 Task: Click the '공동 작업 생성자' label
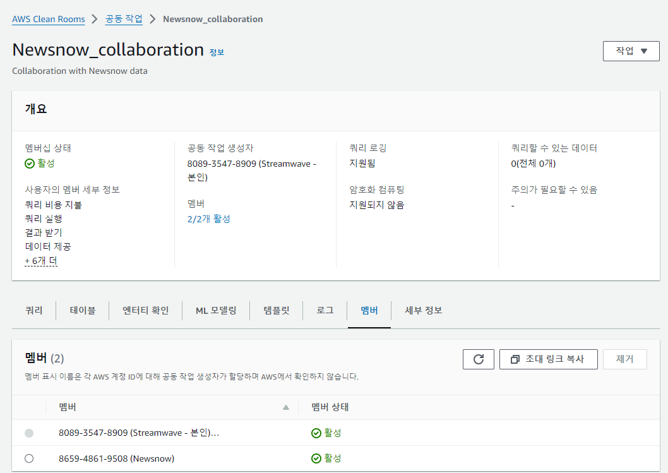[220, 148]
